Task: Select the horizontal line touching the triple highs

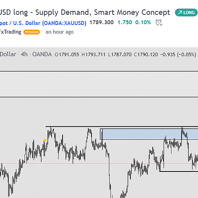Action: click(122, 127)
